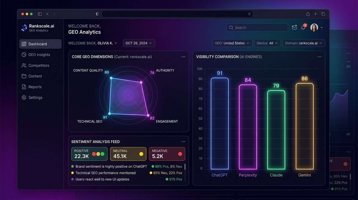Click the ChatGPT axis label
This screenshot has height=200, width=358.
tap(220, 175)
